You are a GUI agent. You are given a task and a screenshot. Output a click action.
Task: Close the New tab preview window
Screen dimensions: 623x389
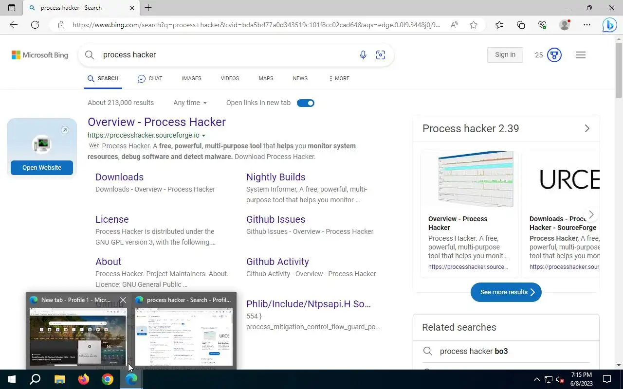point(123,300)
